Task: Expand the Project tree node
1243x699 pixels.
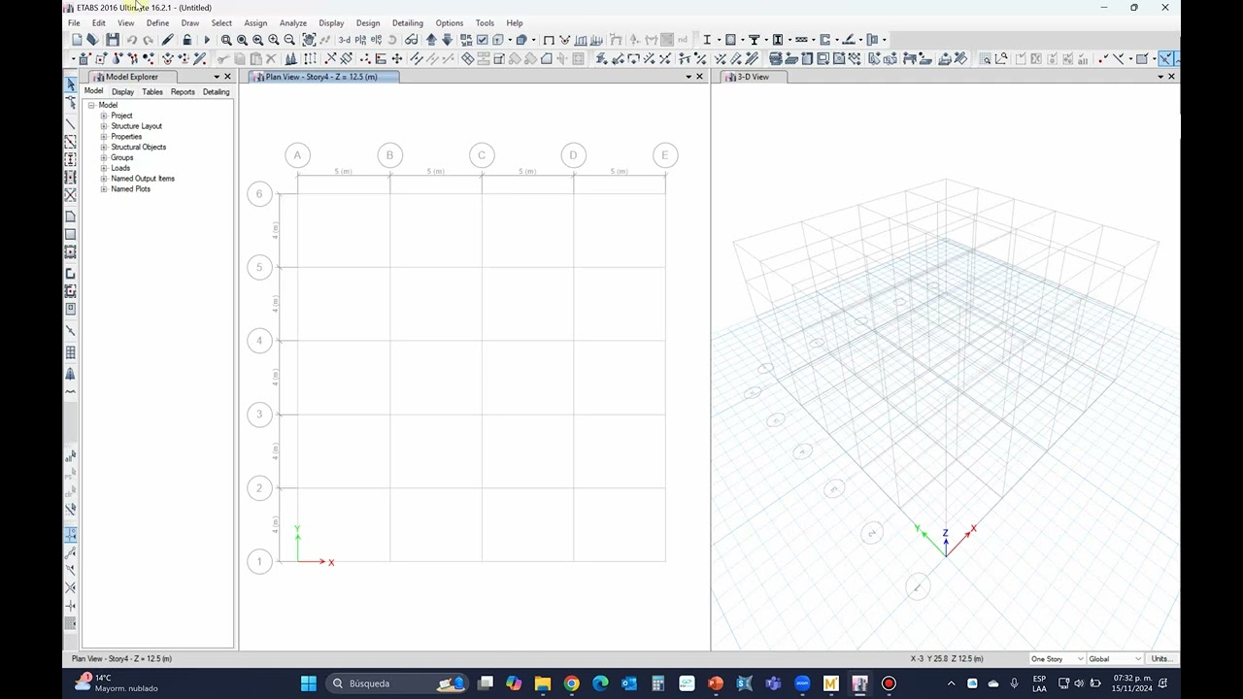Action: pos(104,116)
